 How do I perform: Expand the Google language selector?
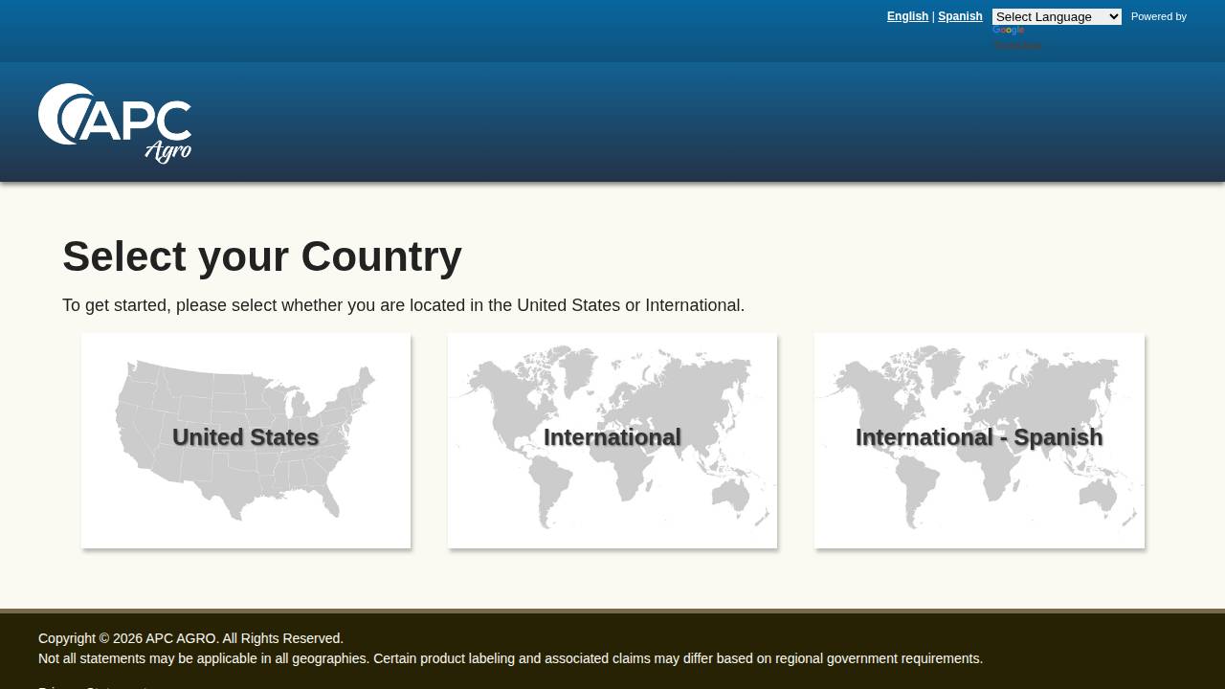click(x=1057, y=16)
